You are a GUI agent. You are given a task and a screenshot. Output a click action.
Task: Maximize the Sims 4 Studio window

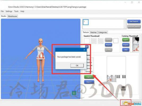tap(132, 2)
